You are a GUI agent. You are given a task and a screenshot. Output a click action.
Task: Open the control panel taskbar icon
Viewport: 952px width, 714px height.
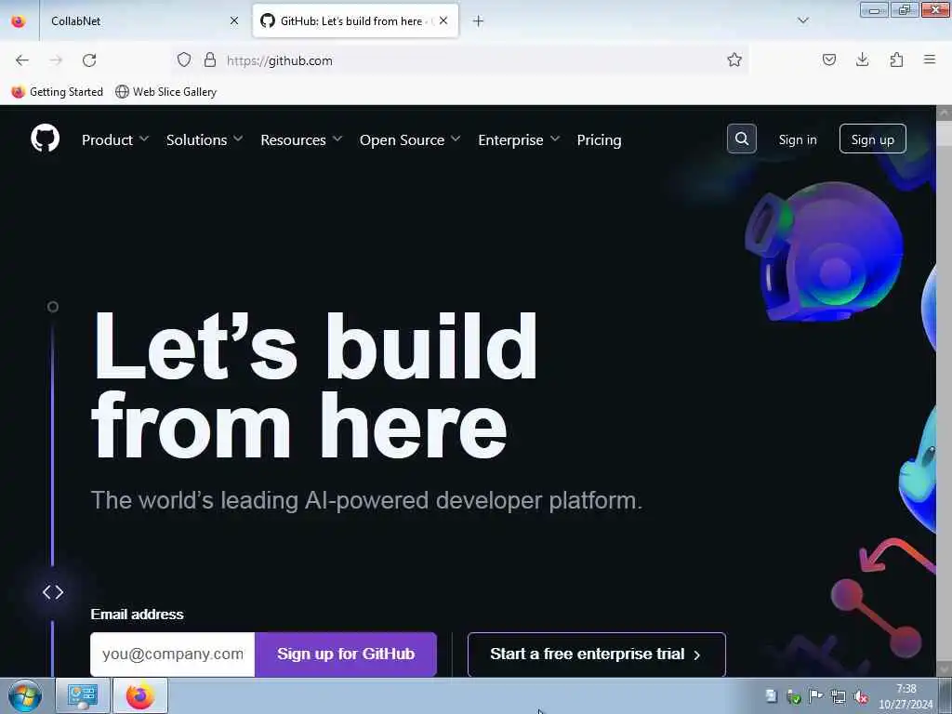click(x=83, y=695)
